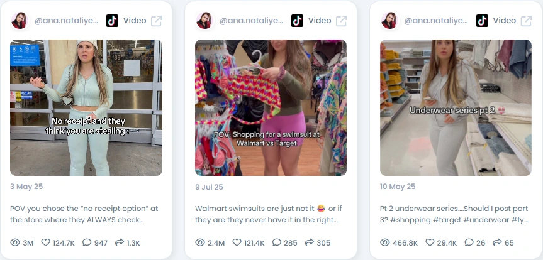Click TikTok logo on first video card
The width and height of the screenshot is (543, 260).
click(x=112, y=21)
